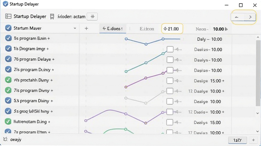Click 'Dealiys 15.00' delay text

[207, 123]
